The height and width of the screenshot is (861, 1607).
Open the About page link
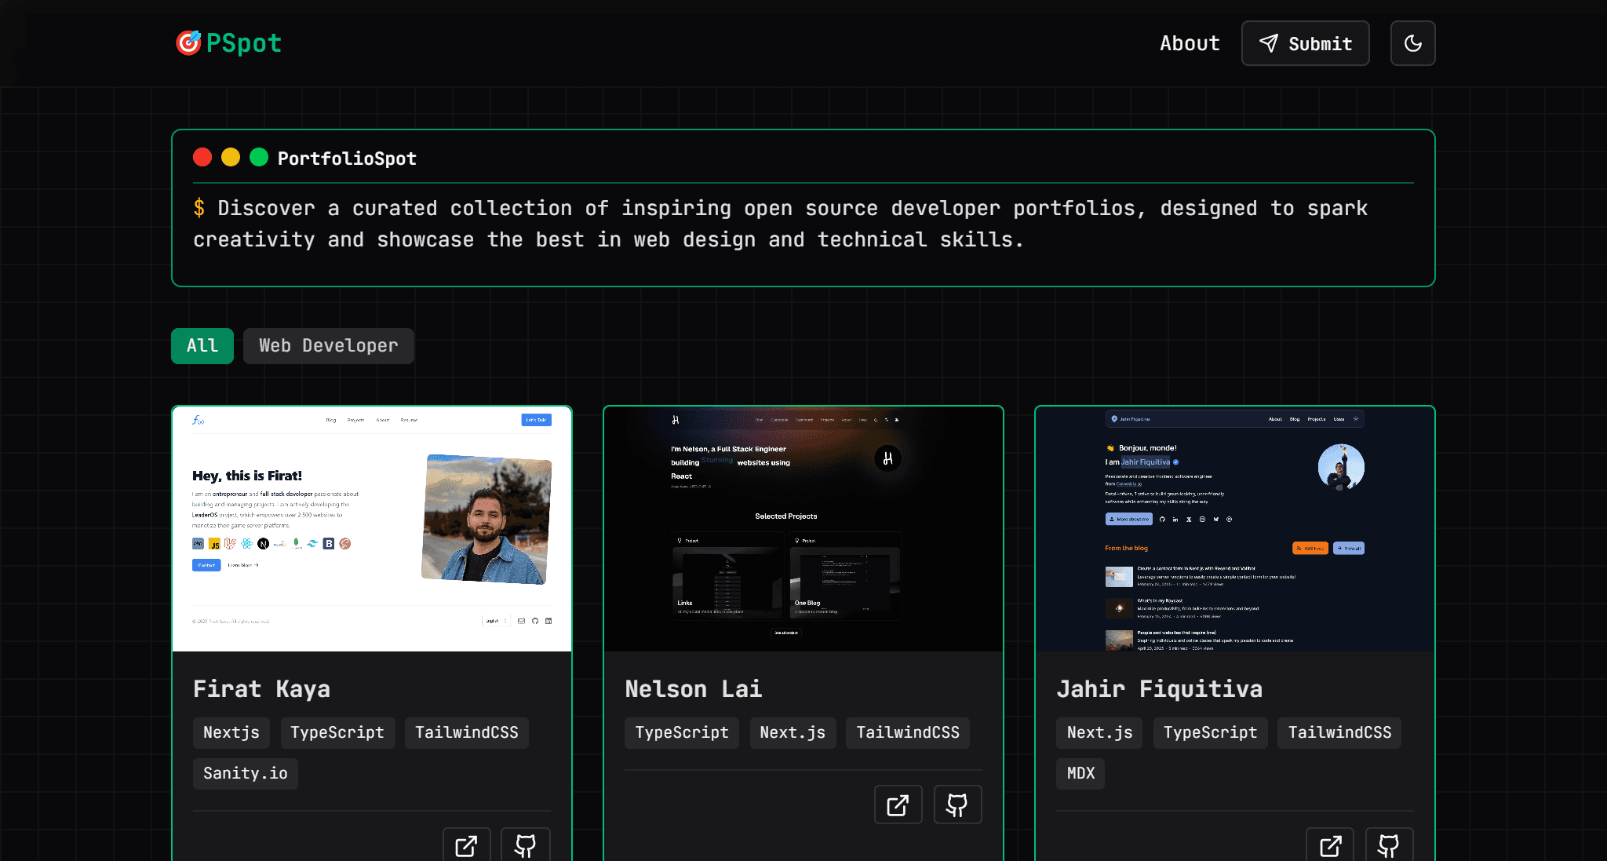click(1190, 43)
